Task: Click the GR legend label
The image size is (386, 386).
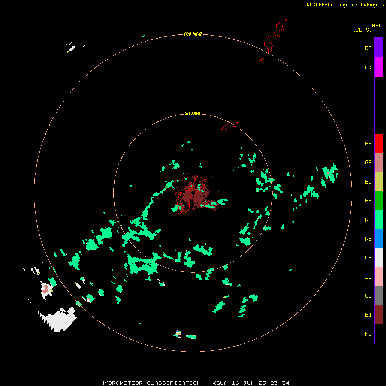Action: point(368,163)
